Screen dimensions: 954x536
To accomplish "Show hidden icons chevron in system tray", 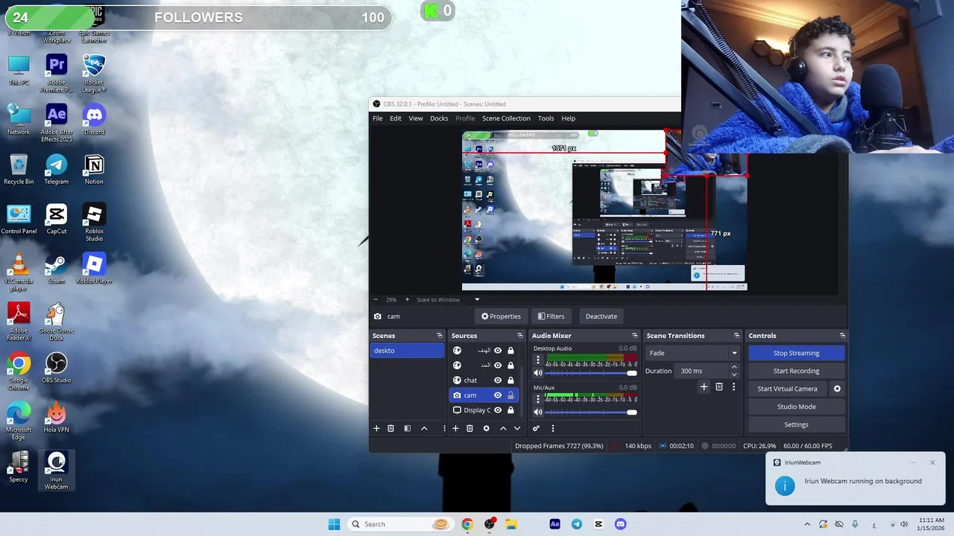I will 807,524.
